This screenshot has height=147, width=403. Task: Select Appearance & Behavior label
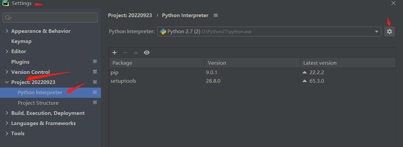(41, 31)
